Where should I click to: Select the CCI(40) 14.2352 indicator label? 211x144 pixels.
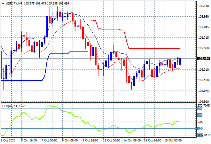(x=13, y=106)
